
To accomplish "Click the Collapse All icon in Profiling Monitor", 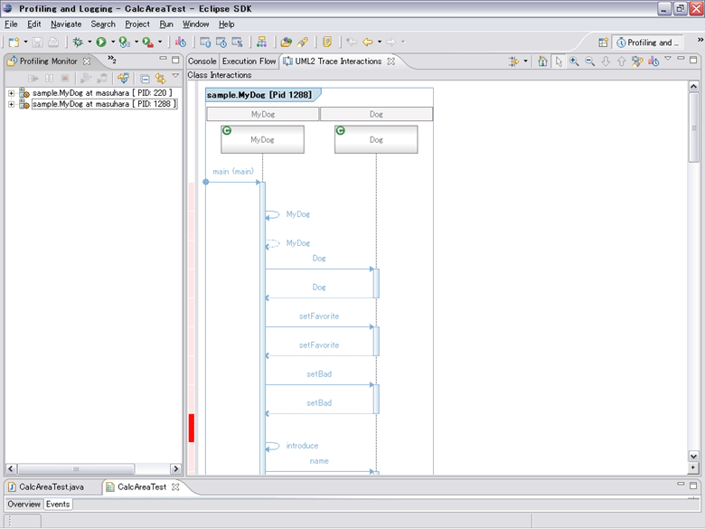I will point(145,80).
